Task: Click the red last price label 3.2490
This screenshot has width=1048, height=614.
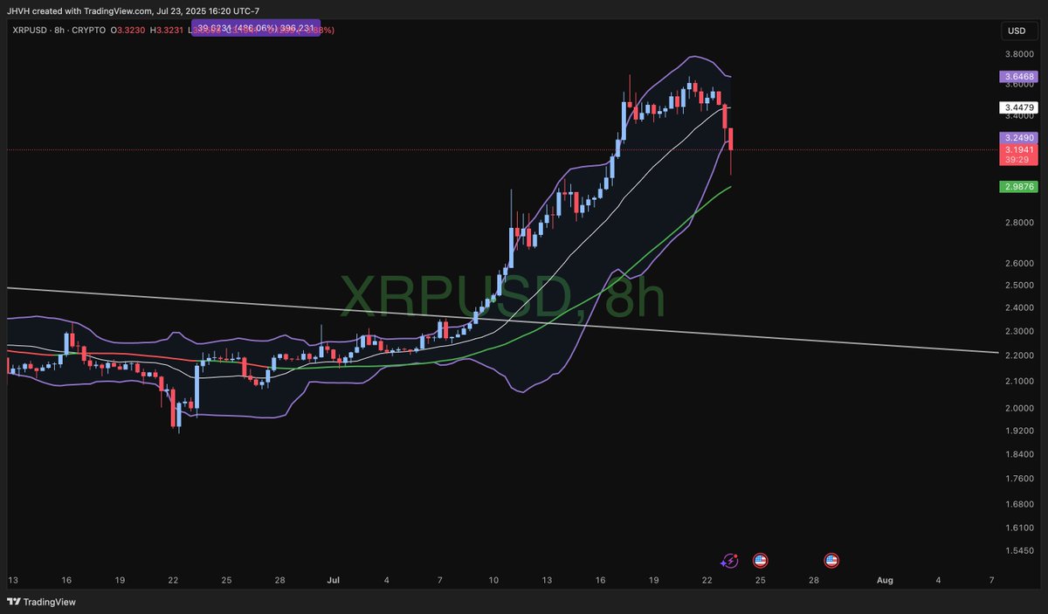Action: click(1018, 138)
